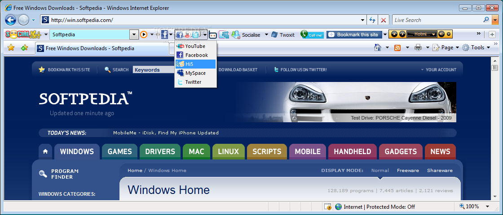
Task: Click the large Facebook toolbar icon
Action: [x=164, y=34]
